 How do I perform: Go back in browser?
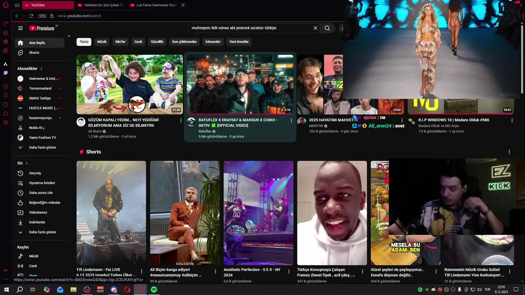16,16
